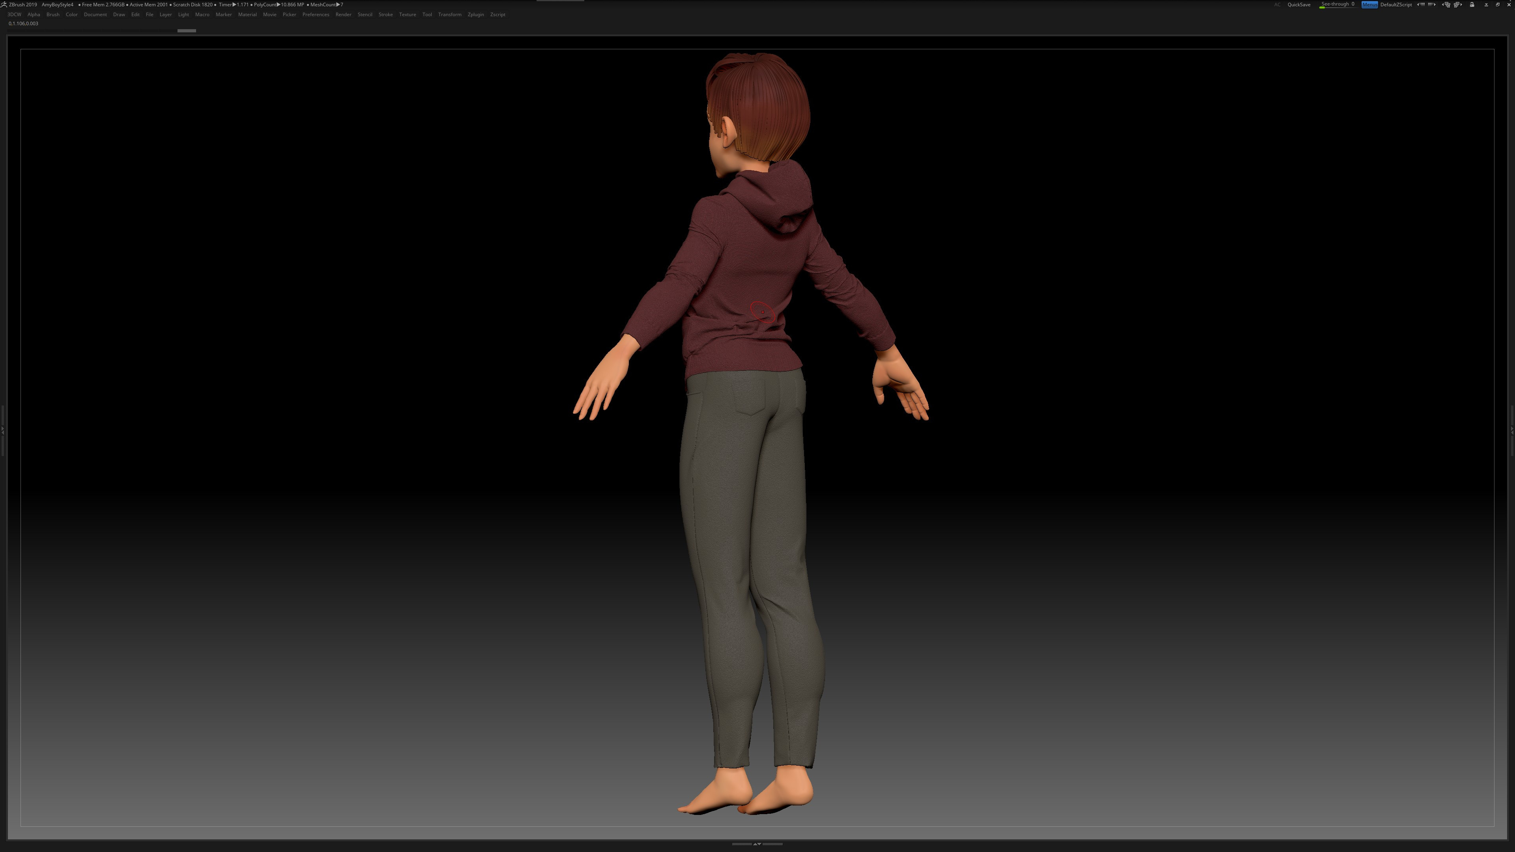The width and height of the screenshot is (1515, 852).
Task: Open the Tool menu
Action: point(427,15)
